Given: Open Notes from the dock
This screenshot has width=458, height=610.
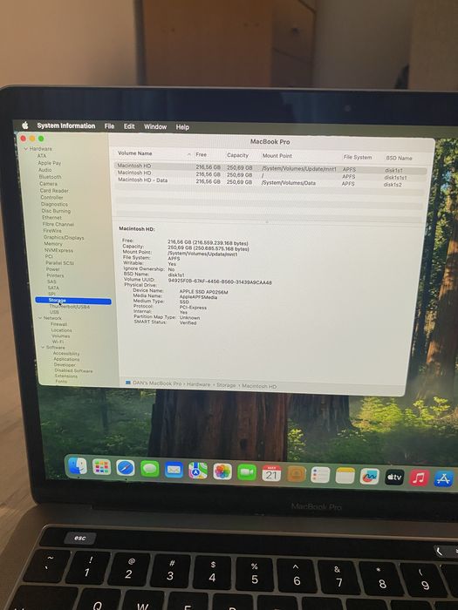Looking at the screenshot, I should 345,476.
